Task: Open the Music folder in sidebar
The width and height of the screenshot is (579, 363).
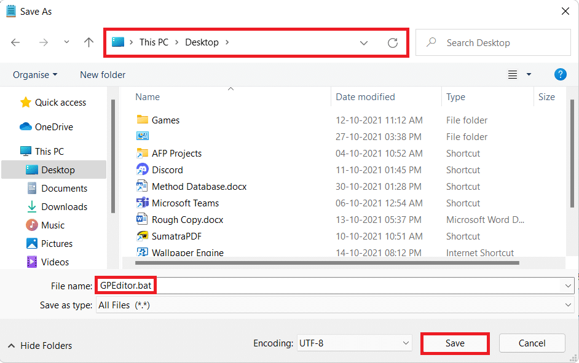Action: tap(53, 225)
